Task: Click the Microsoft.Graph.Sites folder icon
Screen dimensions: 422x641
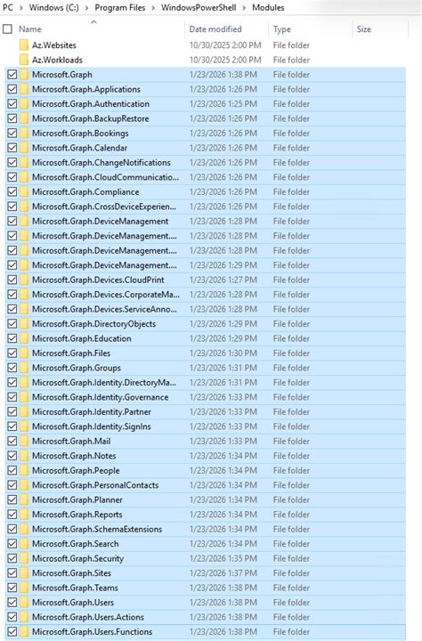Action: 24,573
